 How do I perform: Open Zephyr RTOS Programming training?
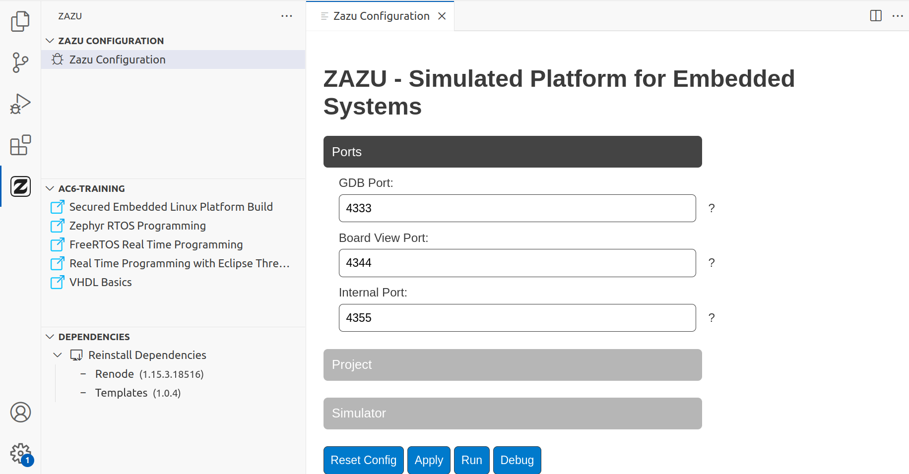point(137,226)
